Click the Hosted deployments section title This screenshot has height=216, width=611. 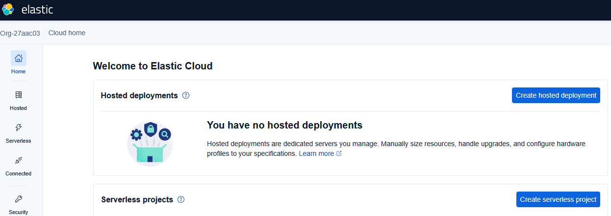(x=139, y=95)
